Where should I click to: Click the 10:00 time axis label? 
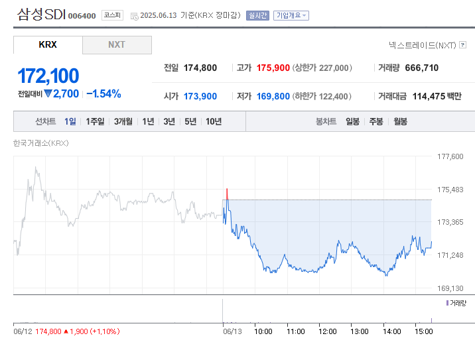(263, 331)
